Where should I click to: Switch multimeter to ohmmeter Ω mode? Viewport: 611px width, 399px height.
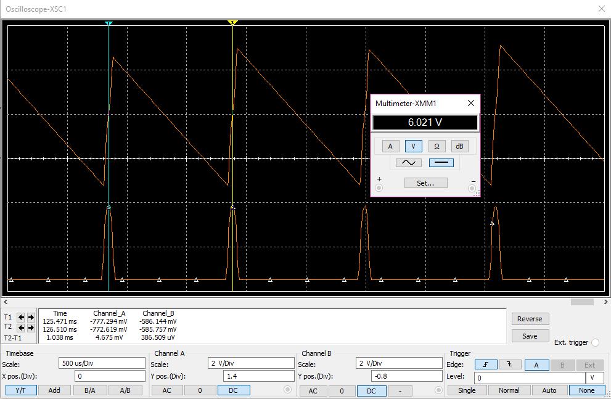tap(437, 146)
